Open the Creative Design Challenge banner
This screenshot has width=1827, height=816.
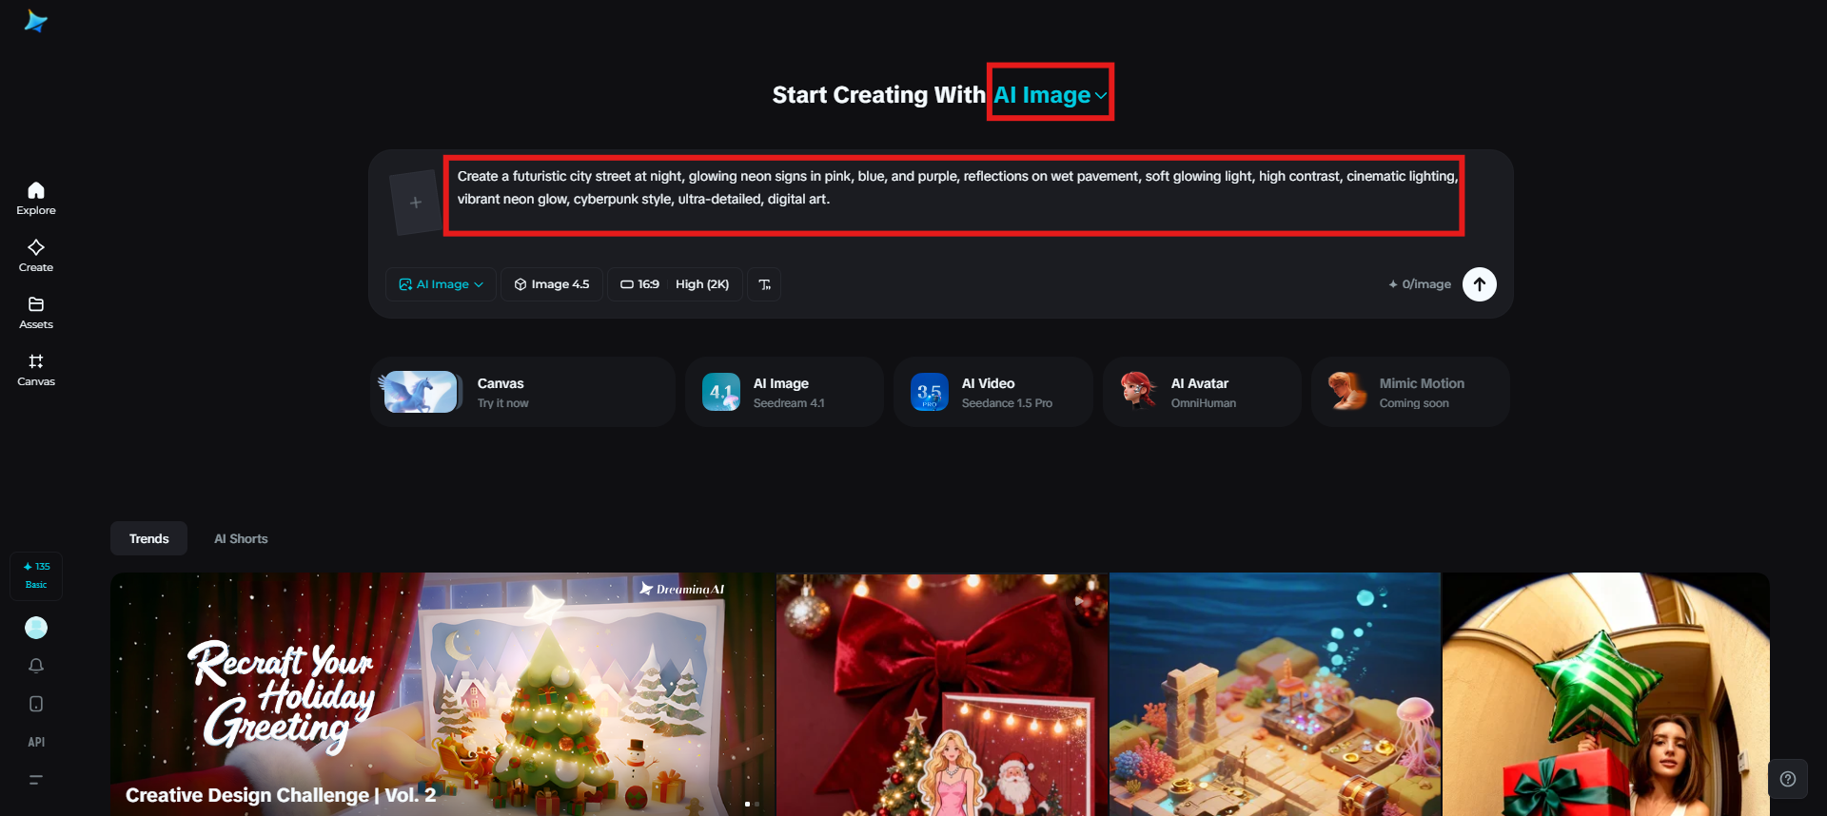pos(442,694)
